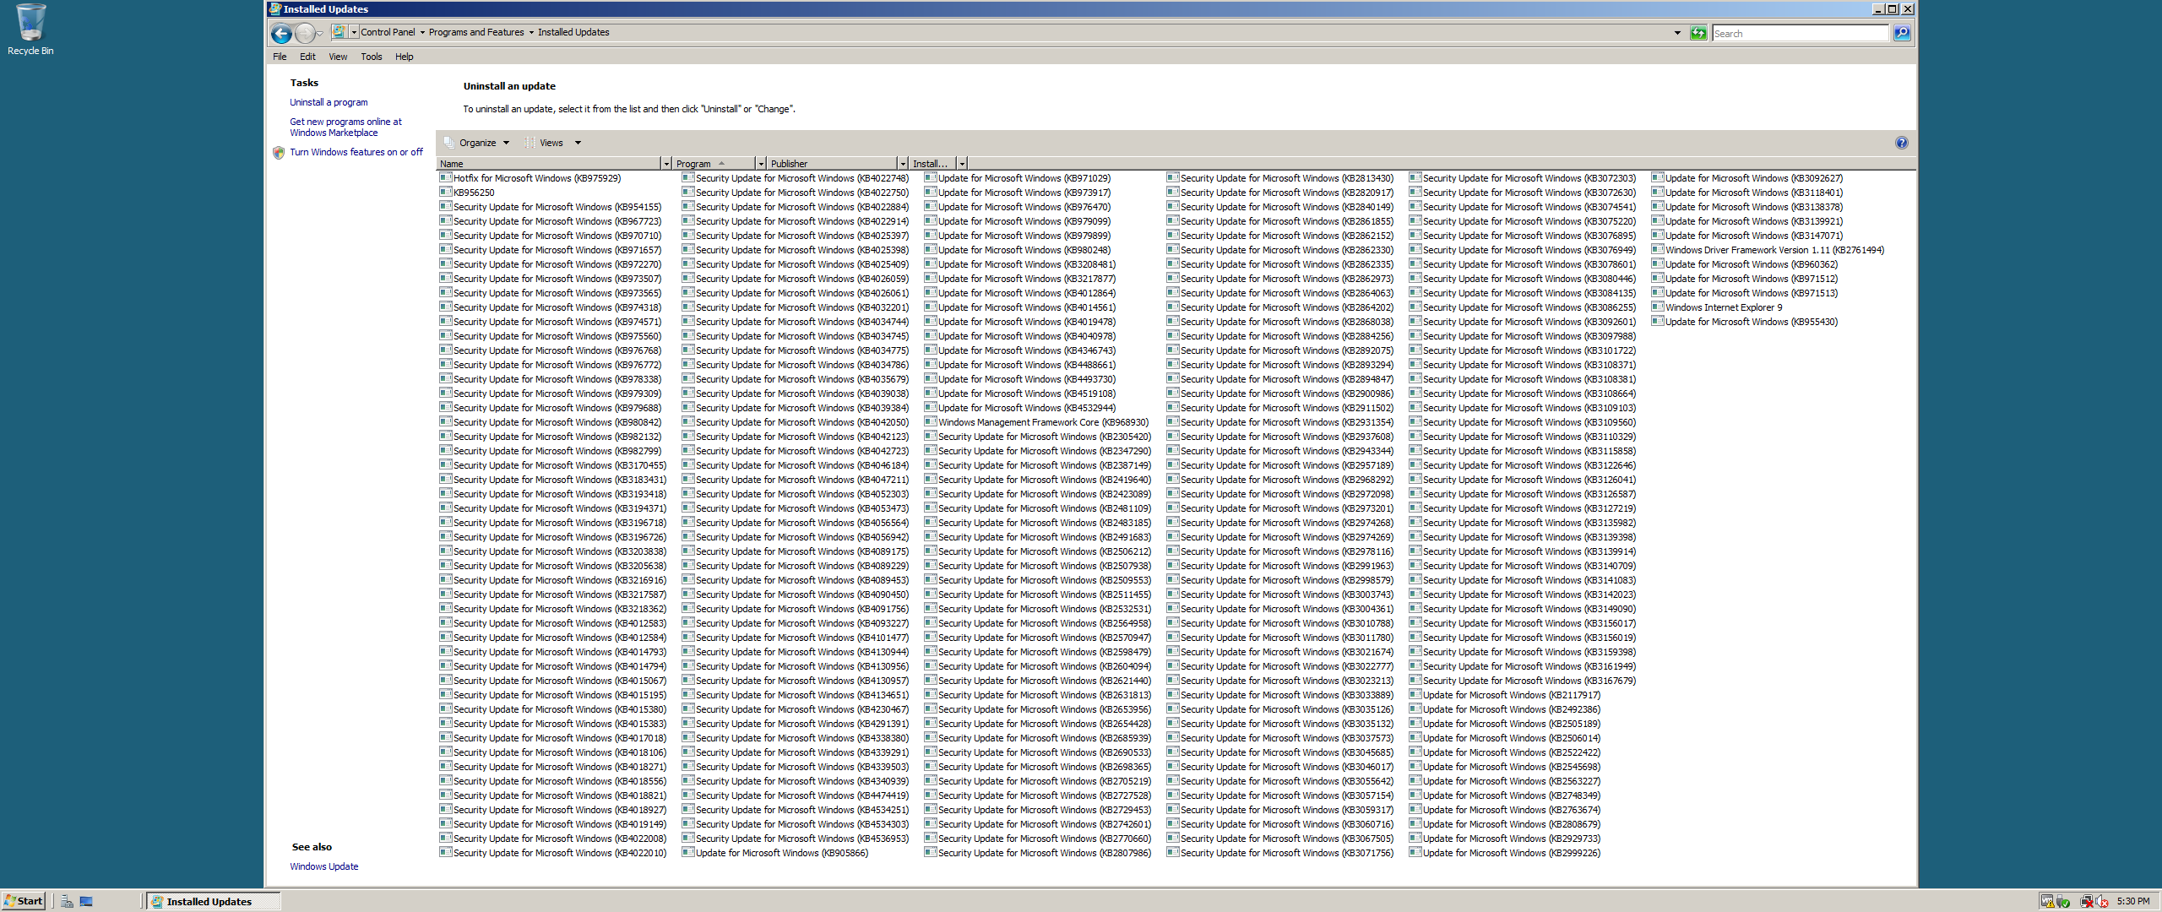Click the Uninstall a program link
The height and width of the screenshot is (912, 2162).
(x=329, y=102)
